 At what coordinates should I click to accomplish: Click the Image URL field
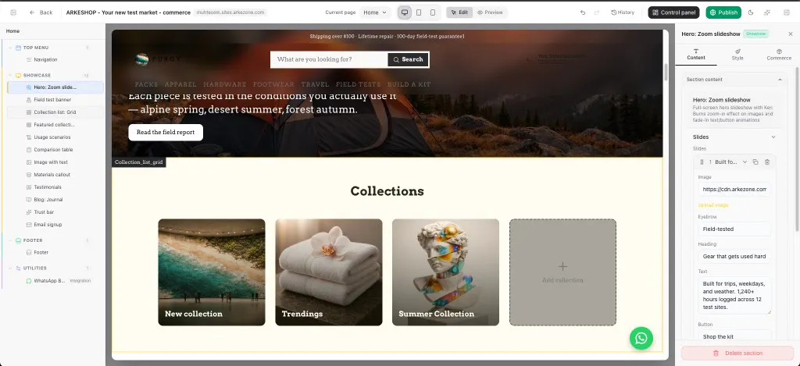734,189
